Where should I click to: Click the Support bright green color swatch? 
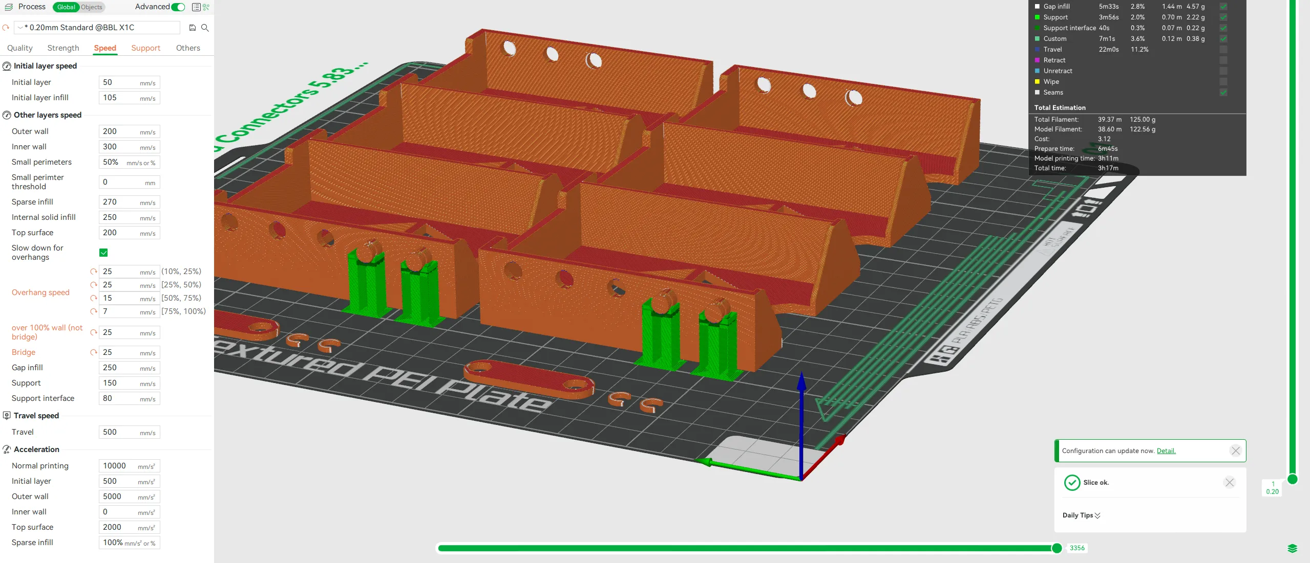point(1037,17)
